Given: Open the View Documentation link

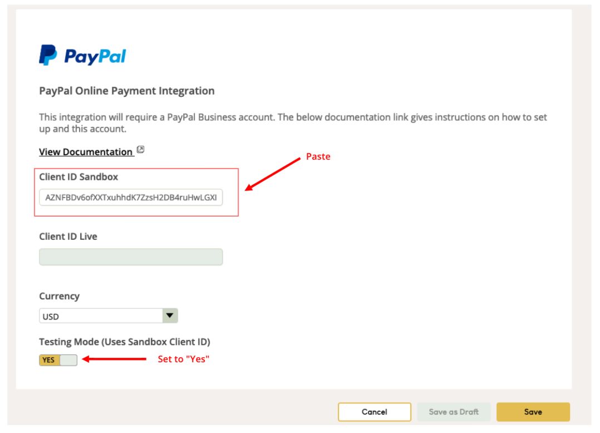Looking at the screenshot, I should 86,152.
